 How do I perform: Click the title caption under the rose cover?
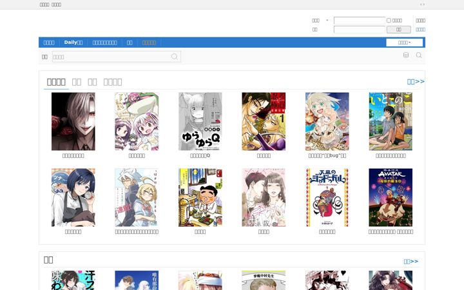pyautogui.click(x=73, y=155)
